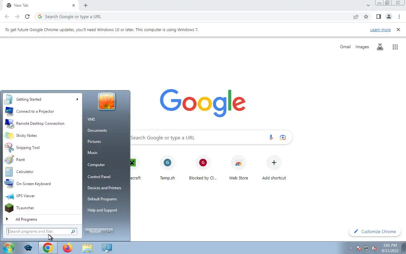Open Documents from Start menu

point(97,130)
